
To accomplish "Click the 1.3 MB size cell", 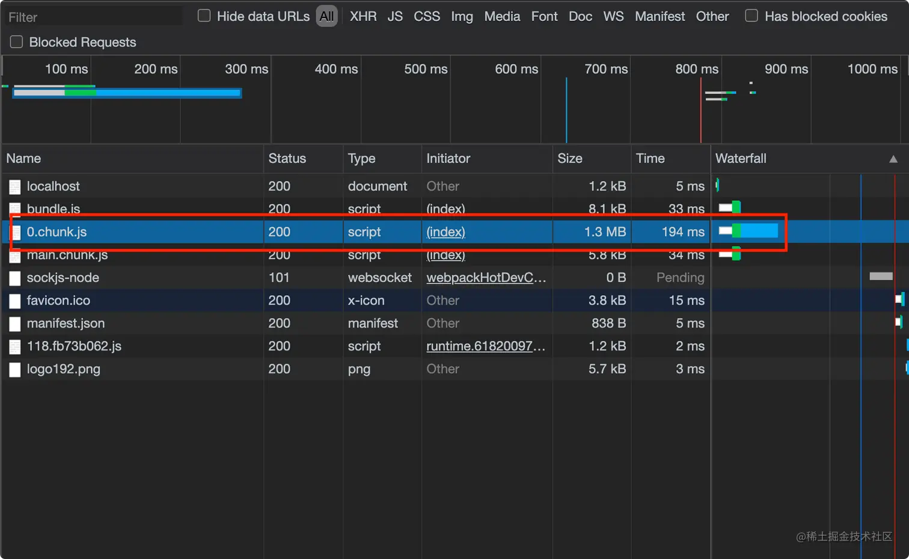I will pyautogui.click(x=605, y=232).
